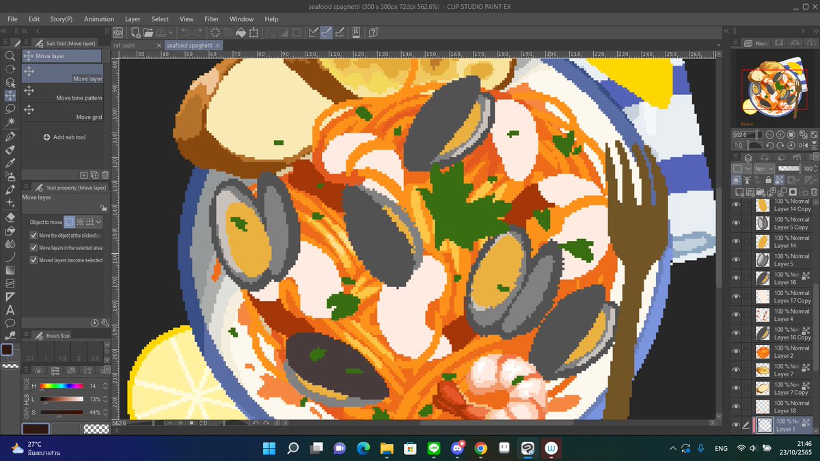Click the Open file toolbar icon
This screenshot has width=820, height=461.
coord(148,32)
